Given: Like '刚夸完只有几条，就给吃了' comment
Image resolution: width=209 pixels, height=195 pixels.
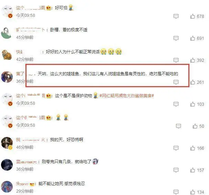Looking at the screenshot, I should 192,170.
